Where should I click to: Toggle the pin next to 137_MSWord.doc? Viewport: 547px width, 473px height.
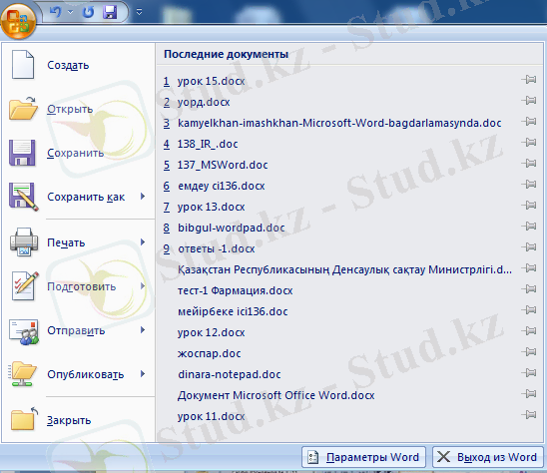click(x=529, y=164)
